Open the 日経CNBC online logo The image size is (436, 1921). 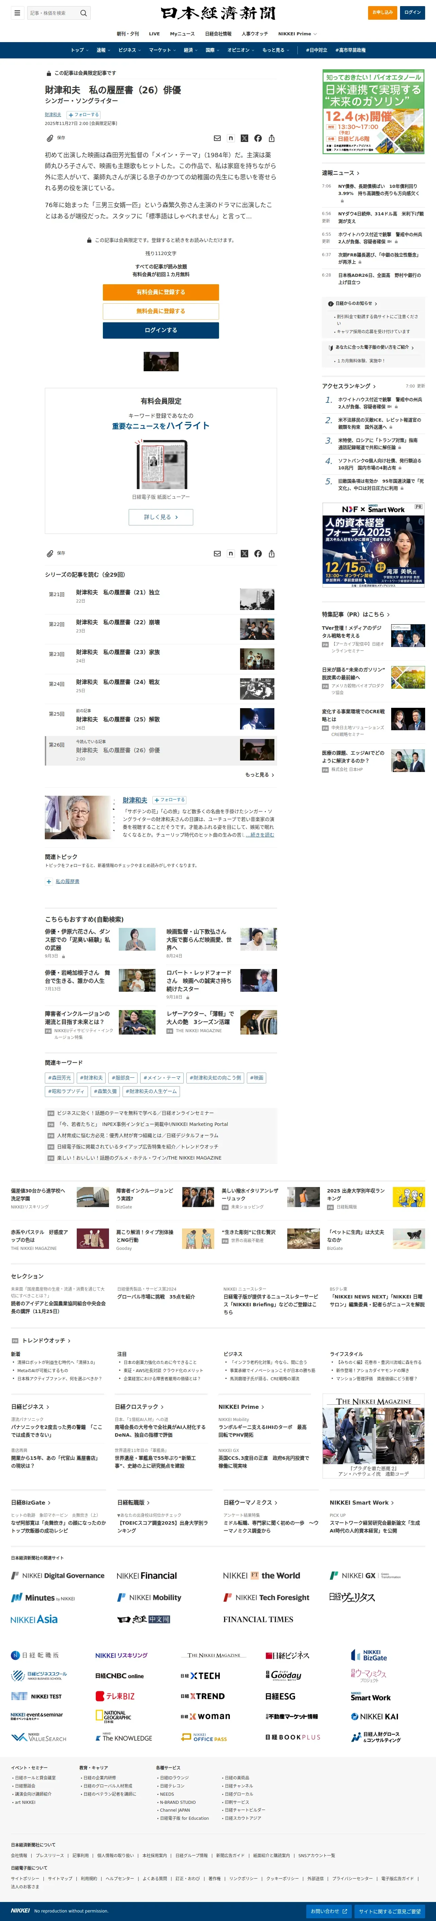click(119, 1676)
